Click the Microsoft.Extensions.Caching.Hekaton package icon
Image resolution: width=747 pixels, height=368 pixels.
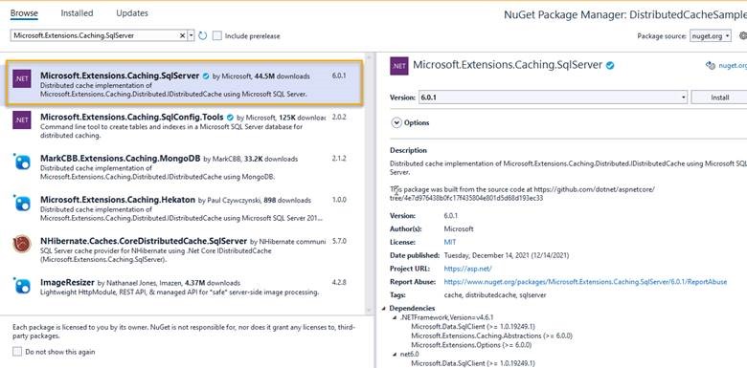(x=22, y=203)
